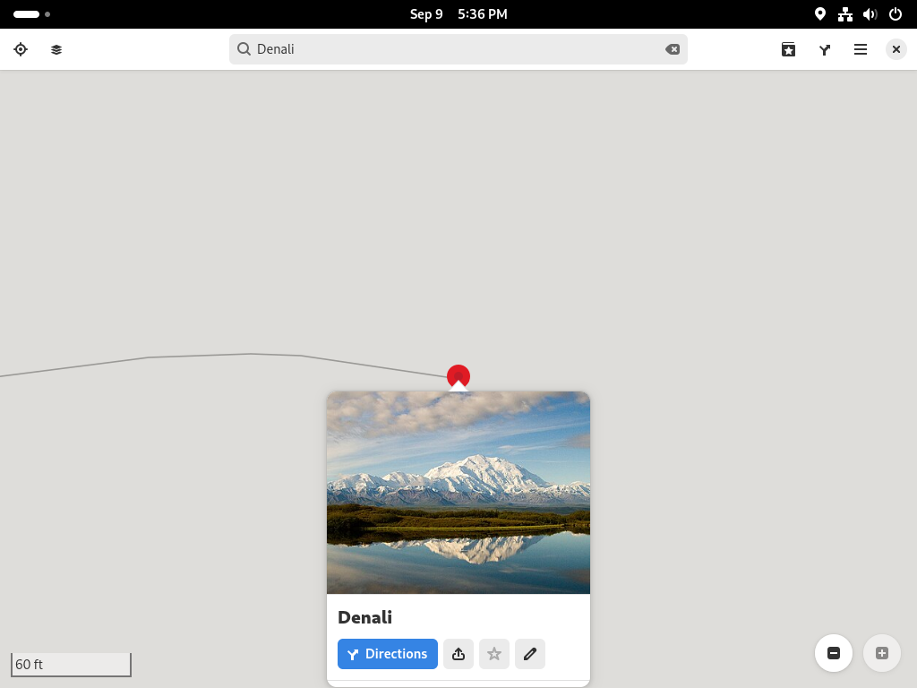This screenshot has height=688, width=917.
Task: Open the map layers selector
Action: click(x=56, y=49)
